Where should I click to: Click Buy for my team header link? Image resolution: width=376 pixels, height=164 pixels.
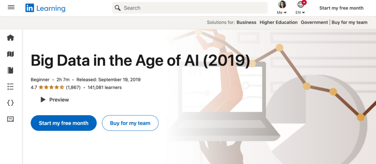coord(349,22)
